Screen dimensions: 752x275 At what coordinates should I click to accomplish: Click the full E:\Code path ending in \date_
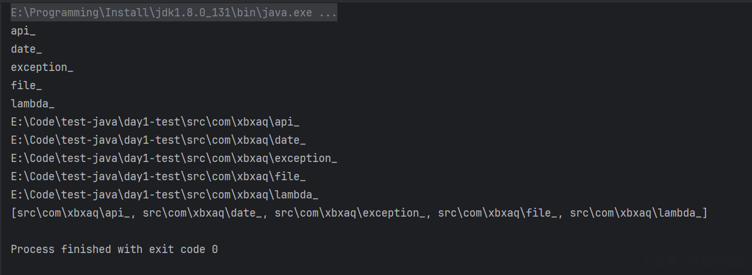(158, 141)
